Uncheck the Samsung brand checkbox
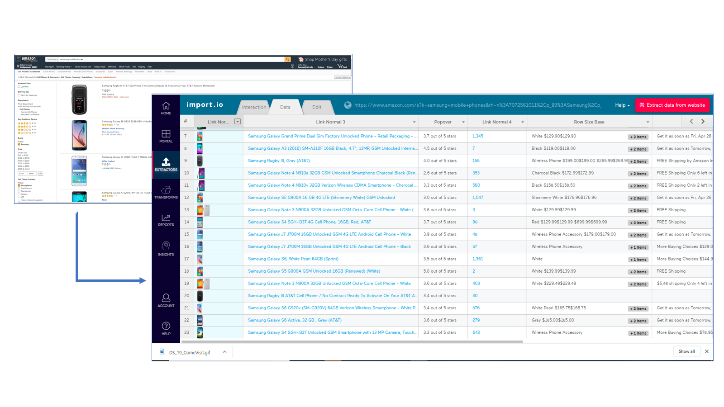724x407 pixels. 19,144
